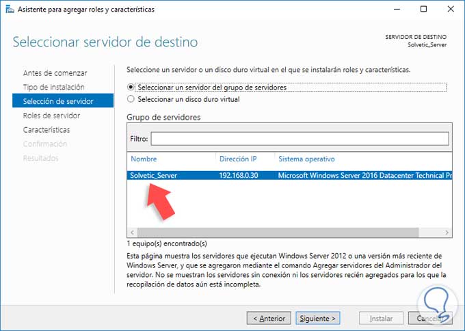
Task: Open the 'Antes de comenzar' step
Action: [55, 73]
